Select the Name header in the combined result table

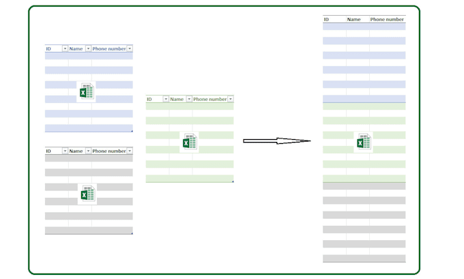[354, 20]
